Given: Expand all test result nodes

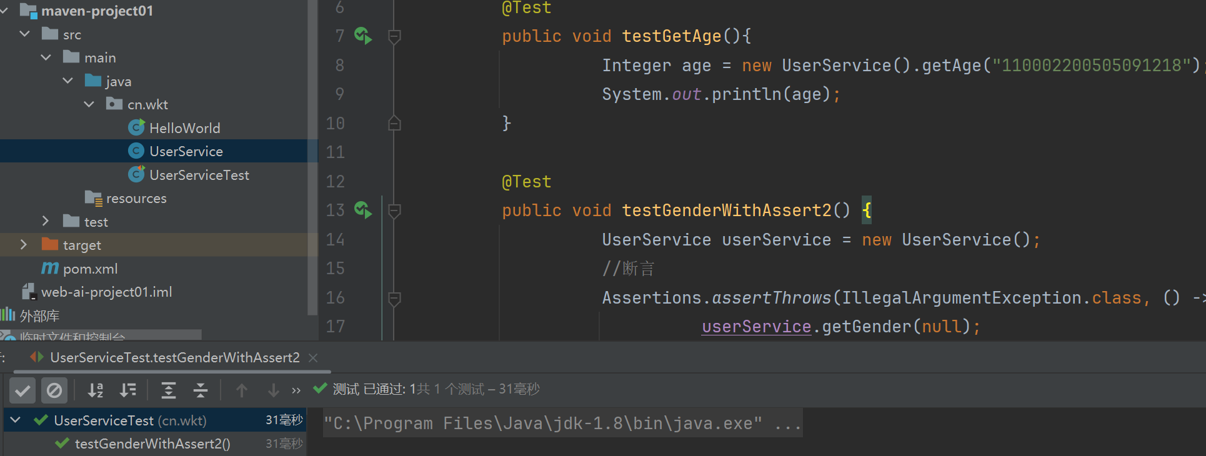Looking at the screenshot, I should (x=168, y=391).
